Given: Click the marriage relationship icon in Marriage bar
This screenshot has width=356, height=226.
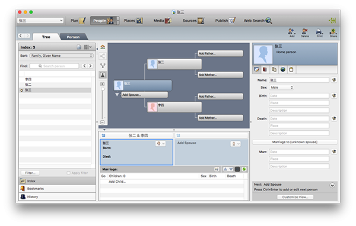Looking at the screenshot, I should (x=217, y=169).
